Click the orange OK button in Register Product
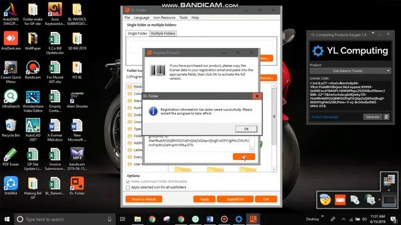 tap(244, 157)
